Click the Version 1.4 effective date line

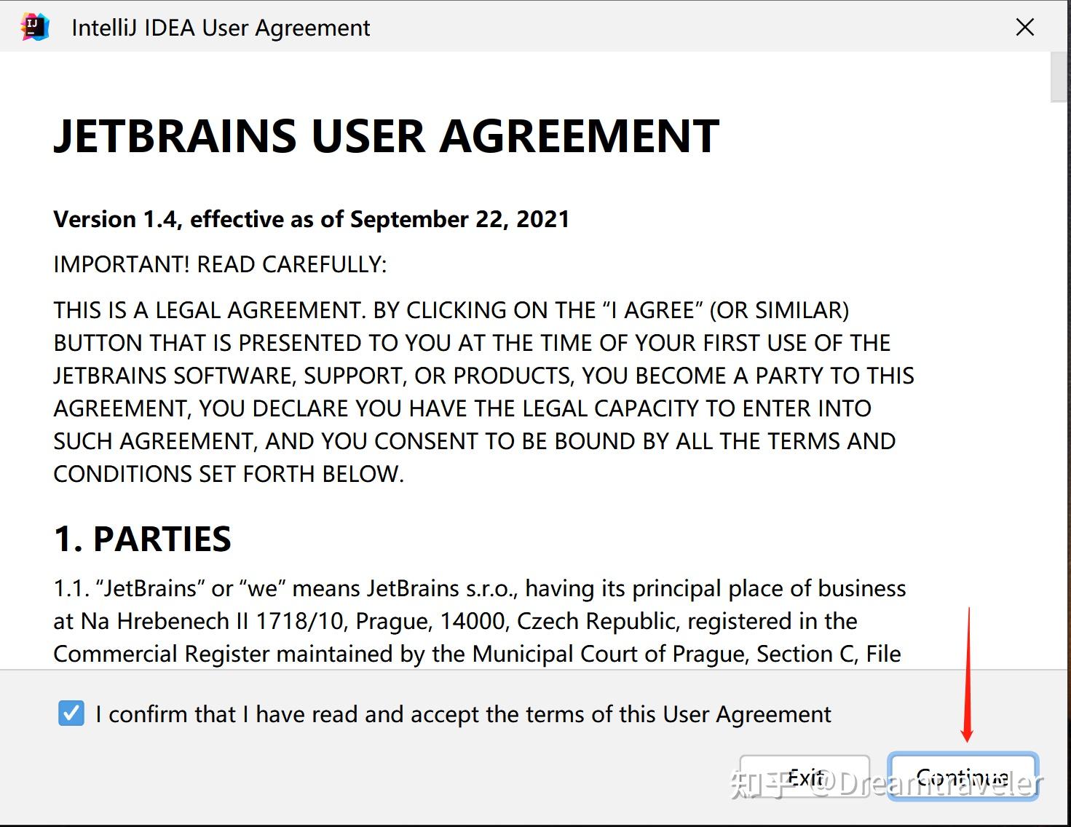[x=311, y=219]
